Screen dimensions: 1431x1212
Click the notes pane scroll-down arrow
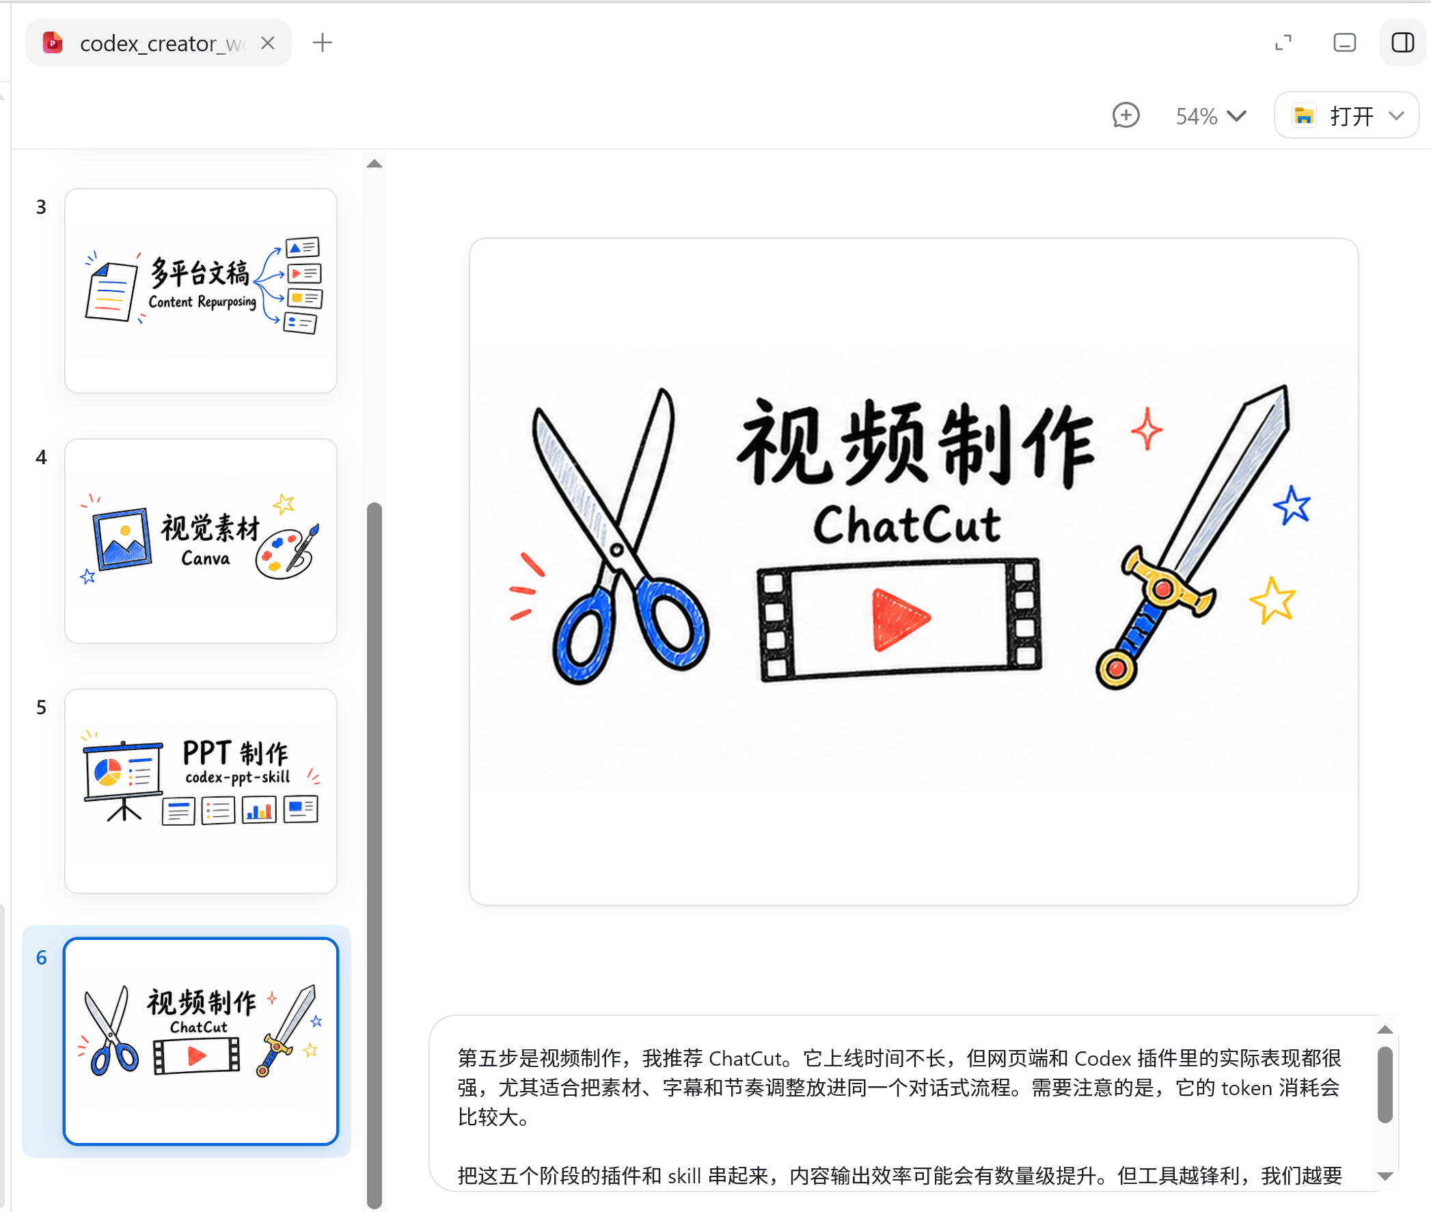[1385, 1176]
